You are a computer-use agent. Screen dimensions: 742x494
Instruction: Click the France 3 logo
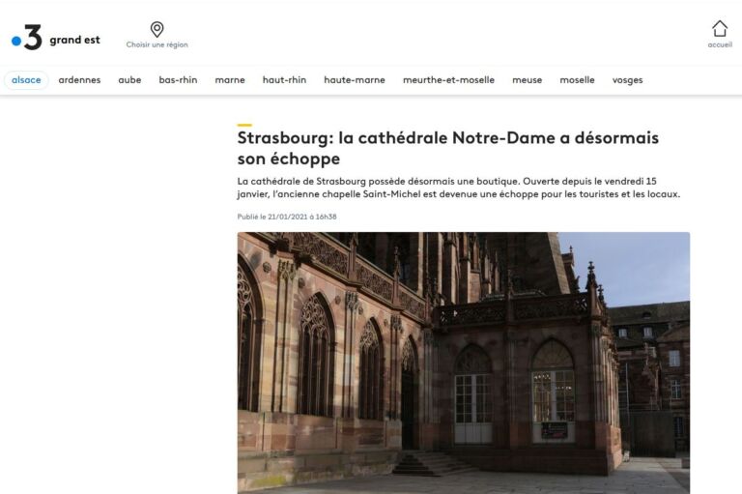pos(27,38)
